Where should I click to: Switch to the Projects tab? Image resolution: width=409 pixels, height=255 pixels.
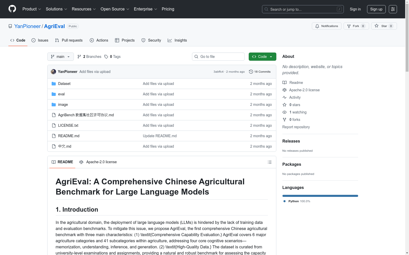125,40
